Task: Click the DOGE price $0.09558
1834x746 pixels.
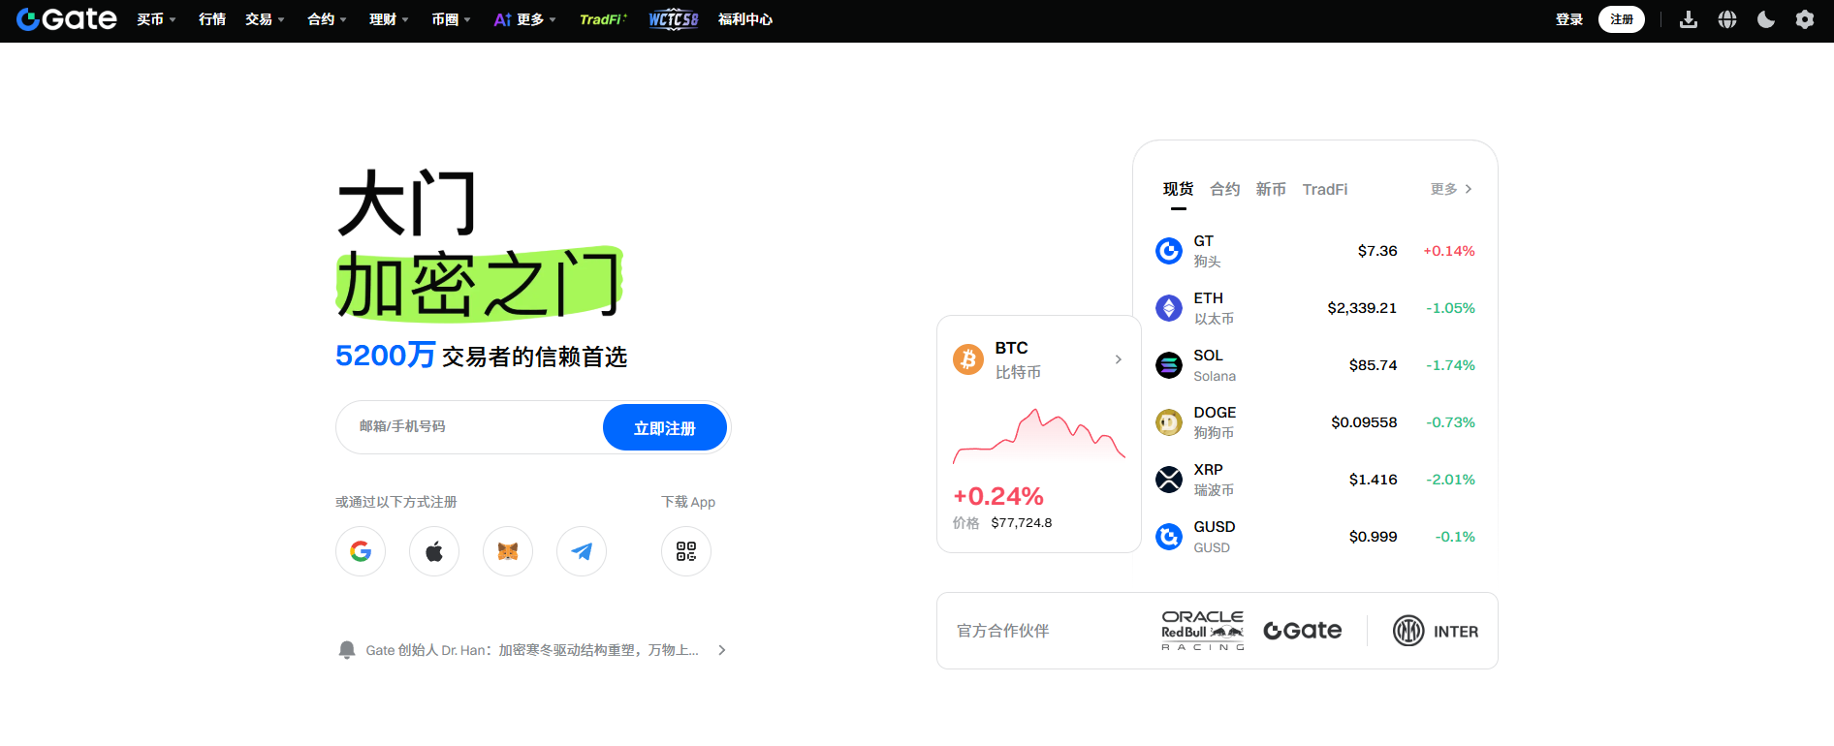Action: (1364, 422)
